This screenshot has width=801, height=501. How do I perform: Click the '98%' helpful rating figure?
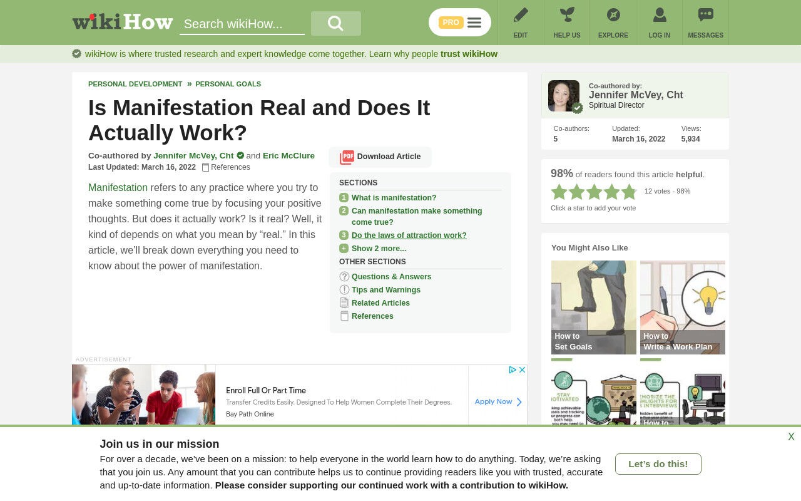pyautogui.click(x=562, y=173)
